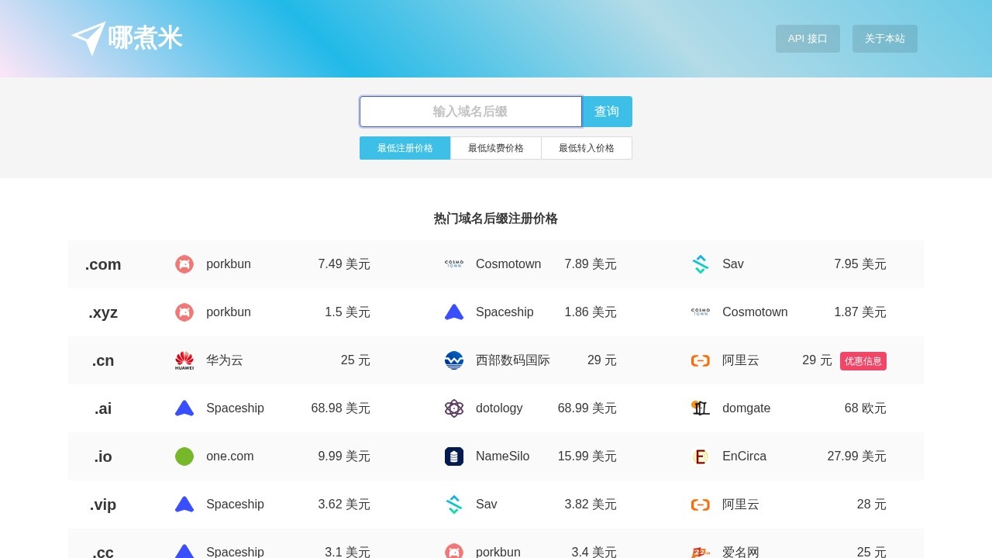Click 哪煮米 site title
The width and height of the screenshot is (992, 558).
(145, 38)
